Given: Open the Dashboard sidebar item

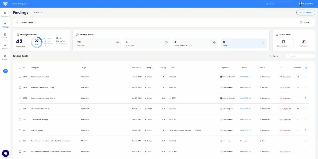Looking at the screenshot, I should click(x=5, y=14).
